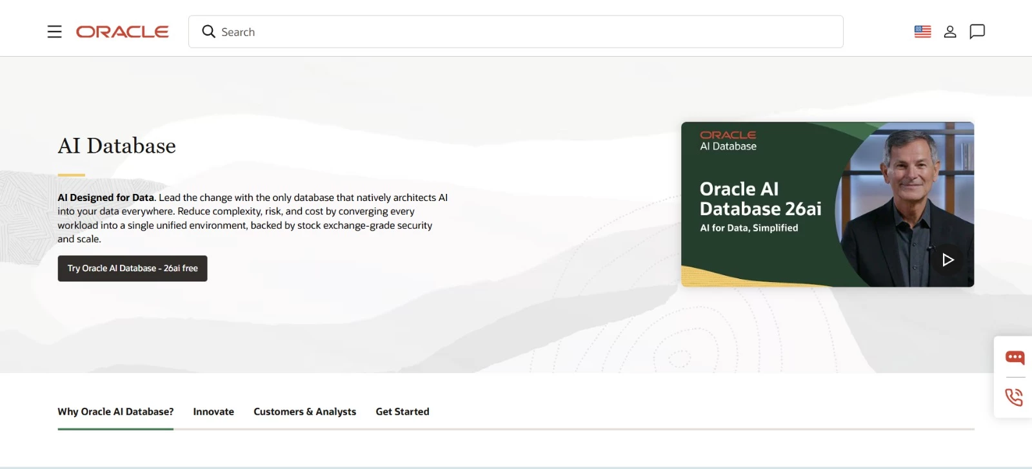Viewport: 1032px width, 469px height.
Task: Click the bold text AI Designed for Data
Action: pos(106,198)
